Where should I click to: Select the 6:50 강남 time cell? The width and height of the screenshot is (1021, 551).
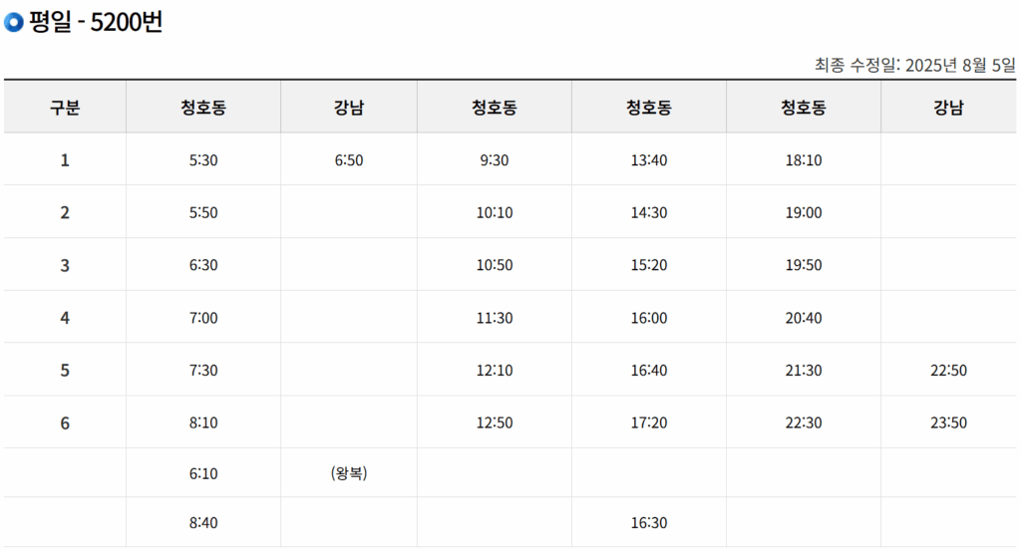click(349, 160)
